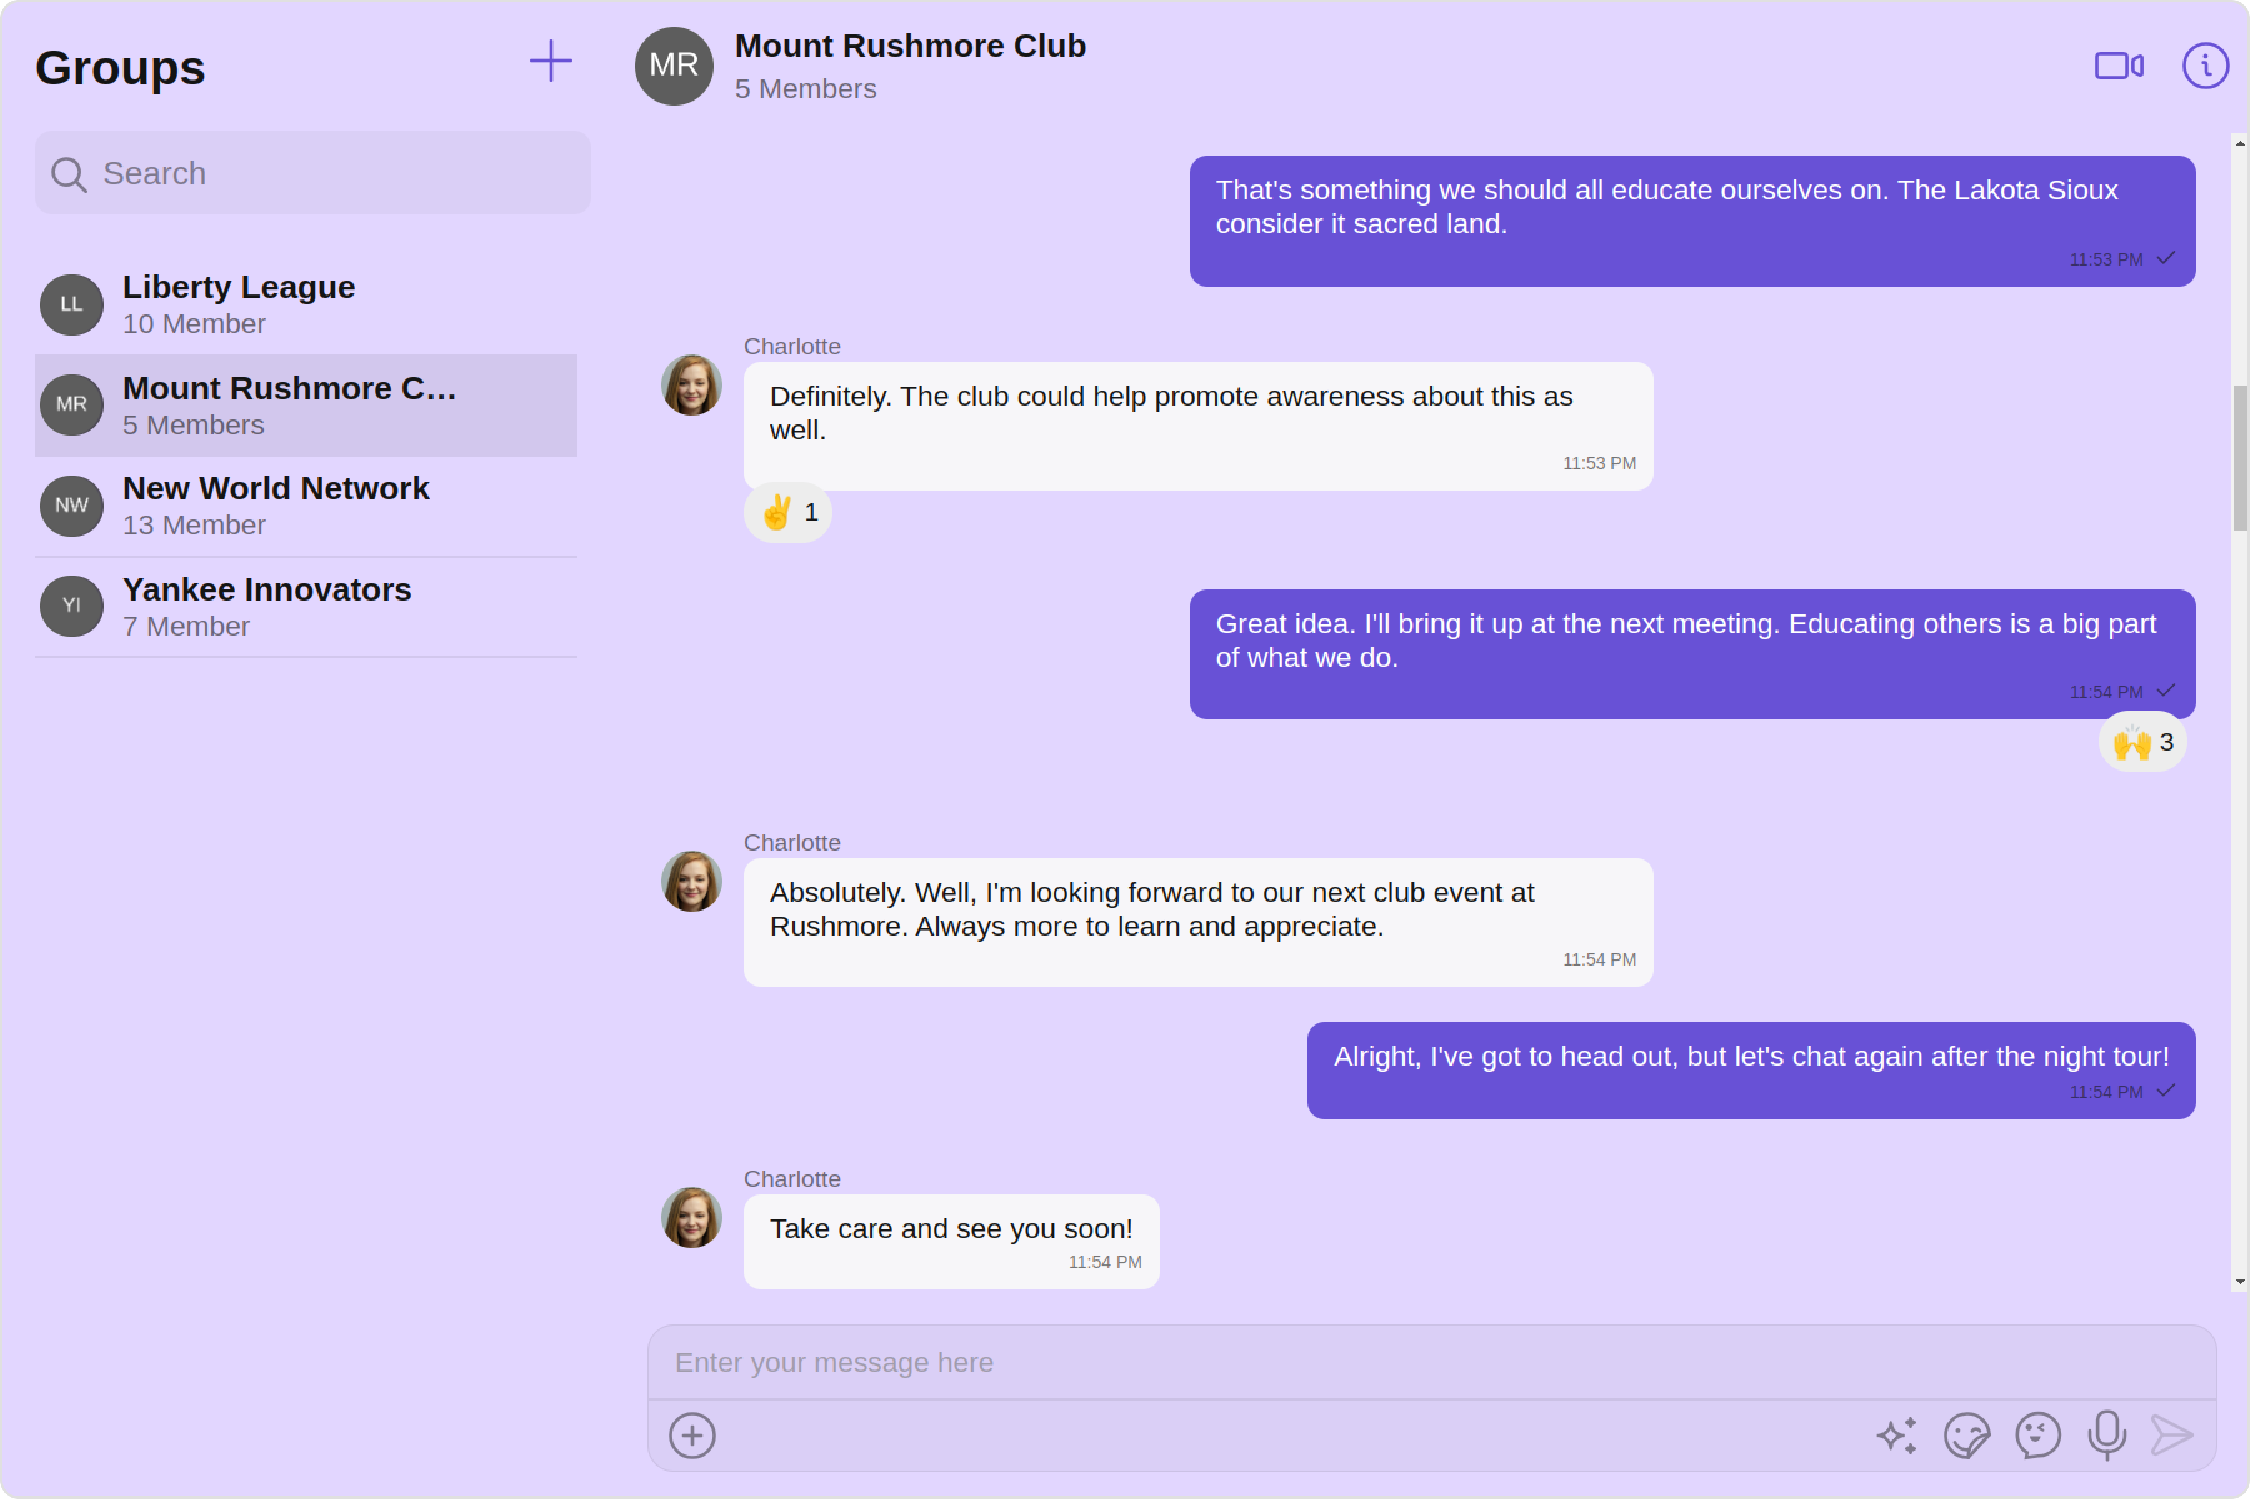2250x1500 pixels.
Task: Click the MR group avatar in chat header
Action: [674, 66]
